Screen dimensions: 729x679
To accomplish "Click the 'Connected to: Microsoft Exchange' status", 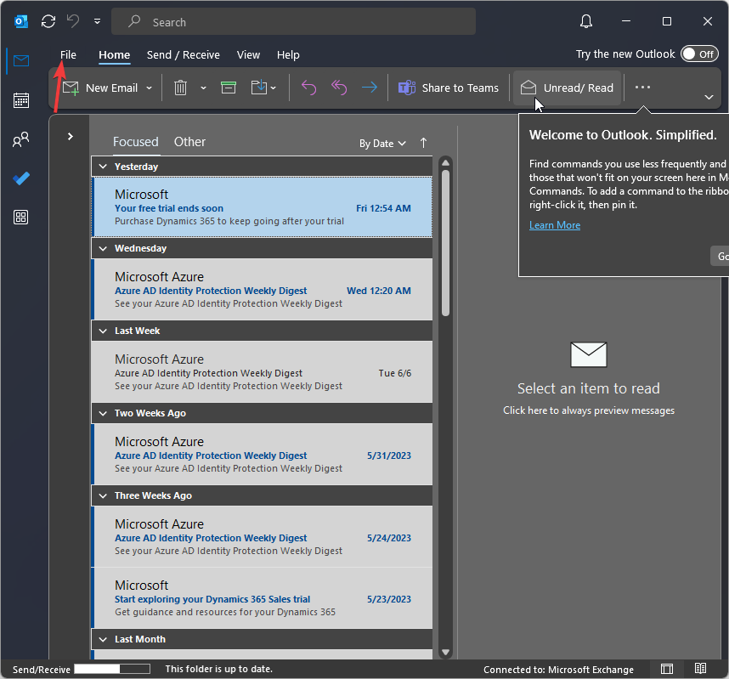I will click(558, 670).
